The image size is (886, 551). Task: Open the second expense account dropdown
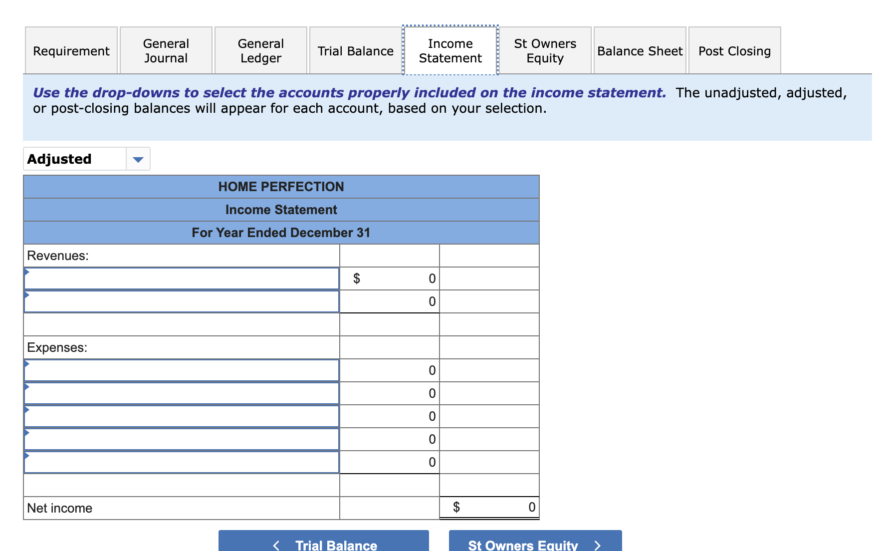[181, 393]
